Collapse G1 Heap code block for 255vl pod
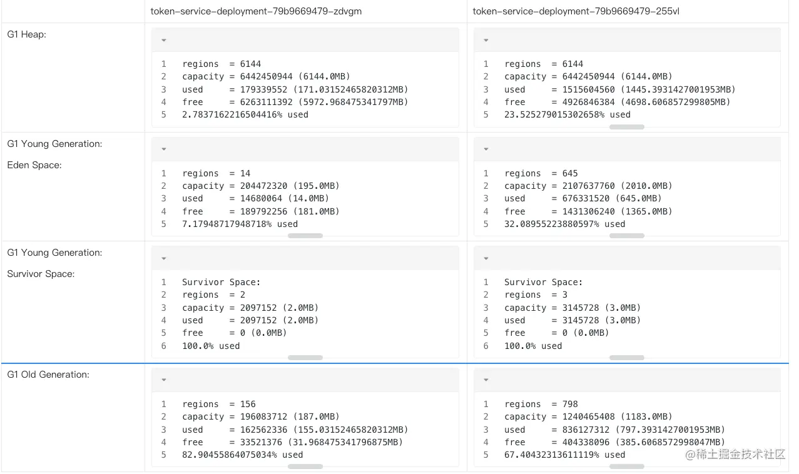 (x=486, y=40)
